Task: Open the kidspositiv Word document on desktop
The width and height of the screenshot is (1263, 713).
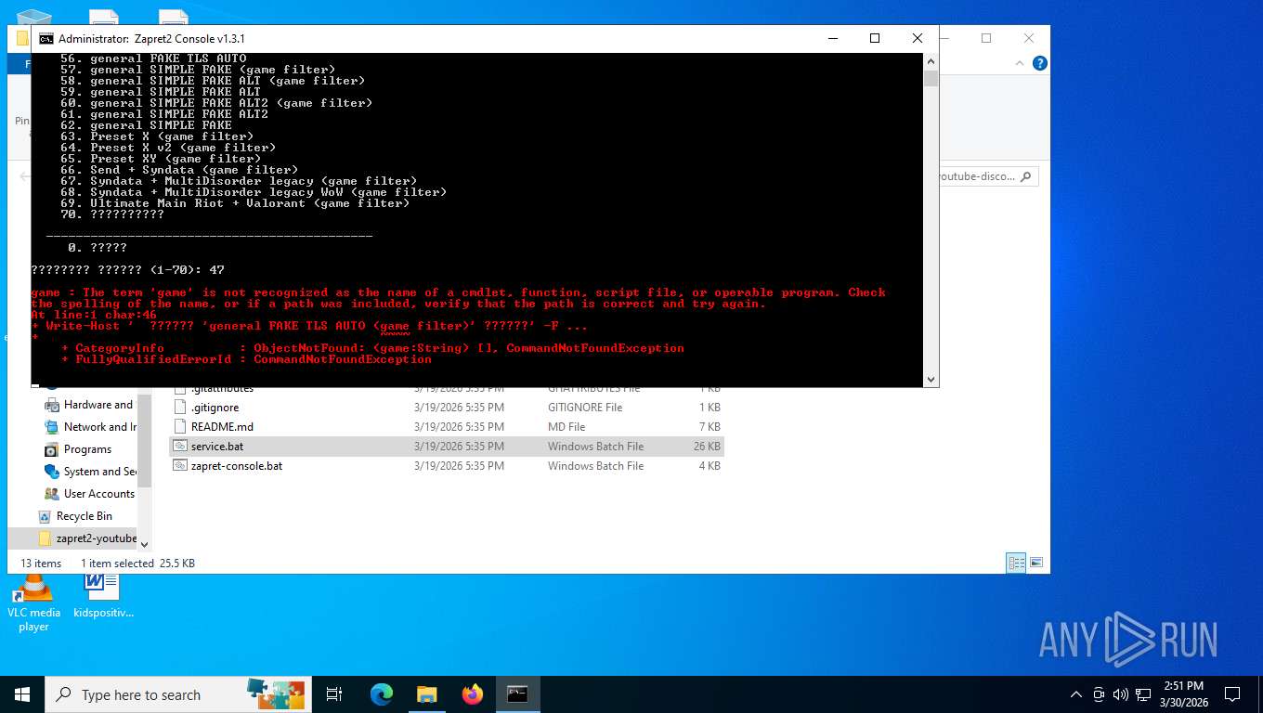Action: (x=103, y=596)
